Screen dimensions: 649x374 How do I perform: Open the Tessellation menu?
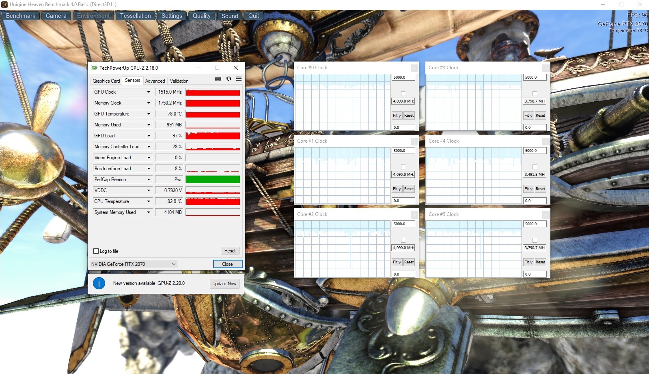pyautogui.click(x=136, y=16)
